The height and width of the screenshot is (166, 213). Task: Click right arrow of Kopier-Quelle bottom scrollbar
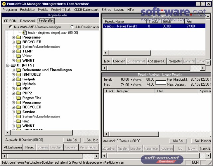pyautogui.click(x=97, y=156)
